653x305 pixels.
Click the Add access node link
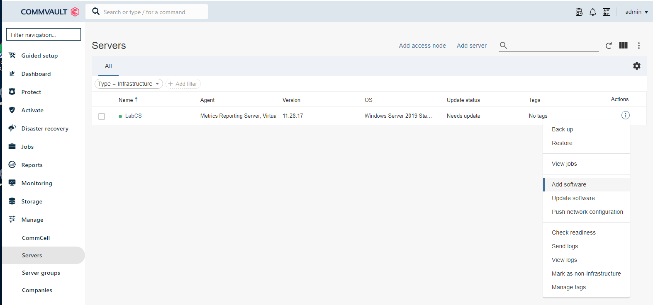tap(422, 46)
